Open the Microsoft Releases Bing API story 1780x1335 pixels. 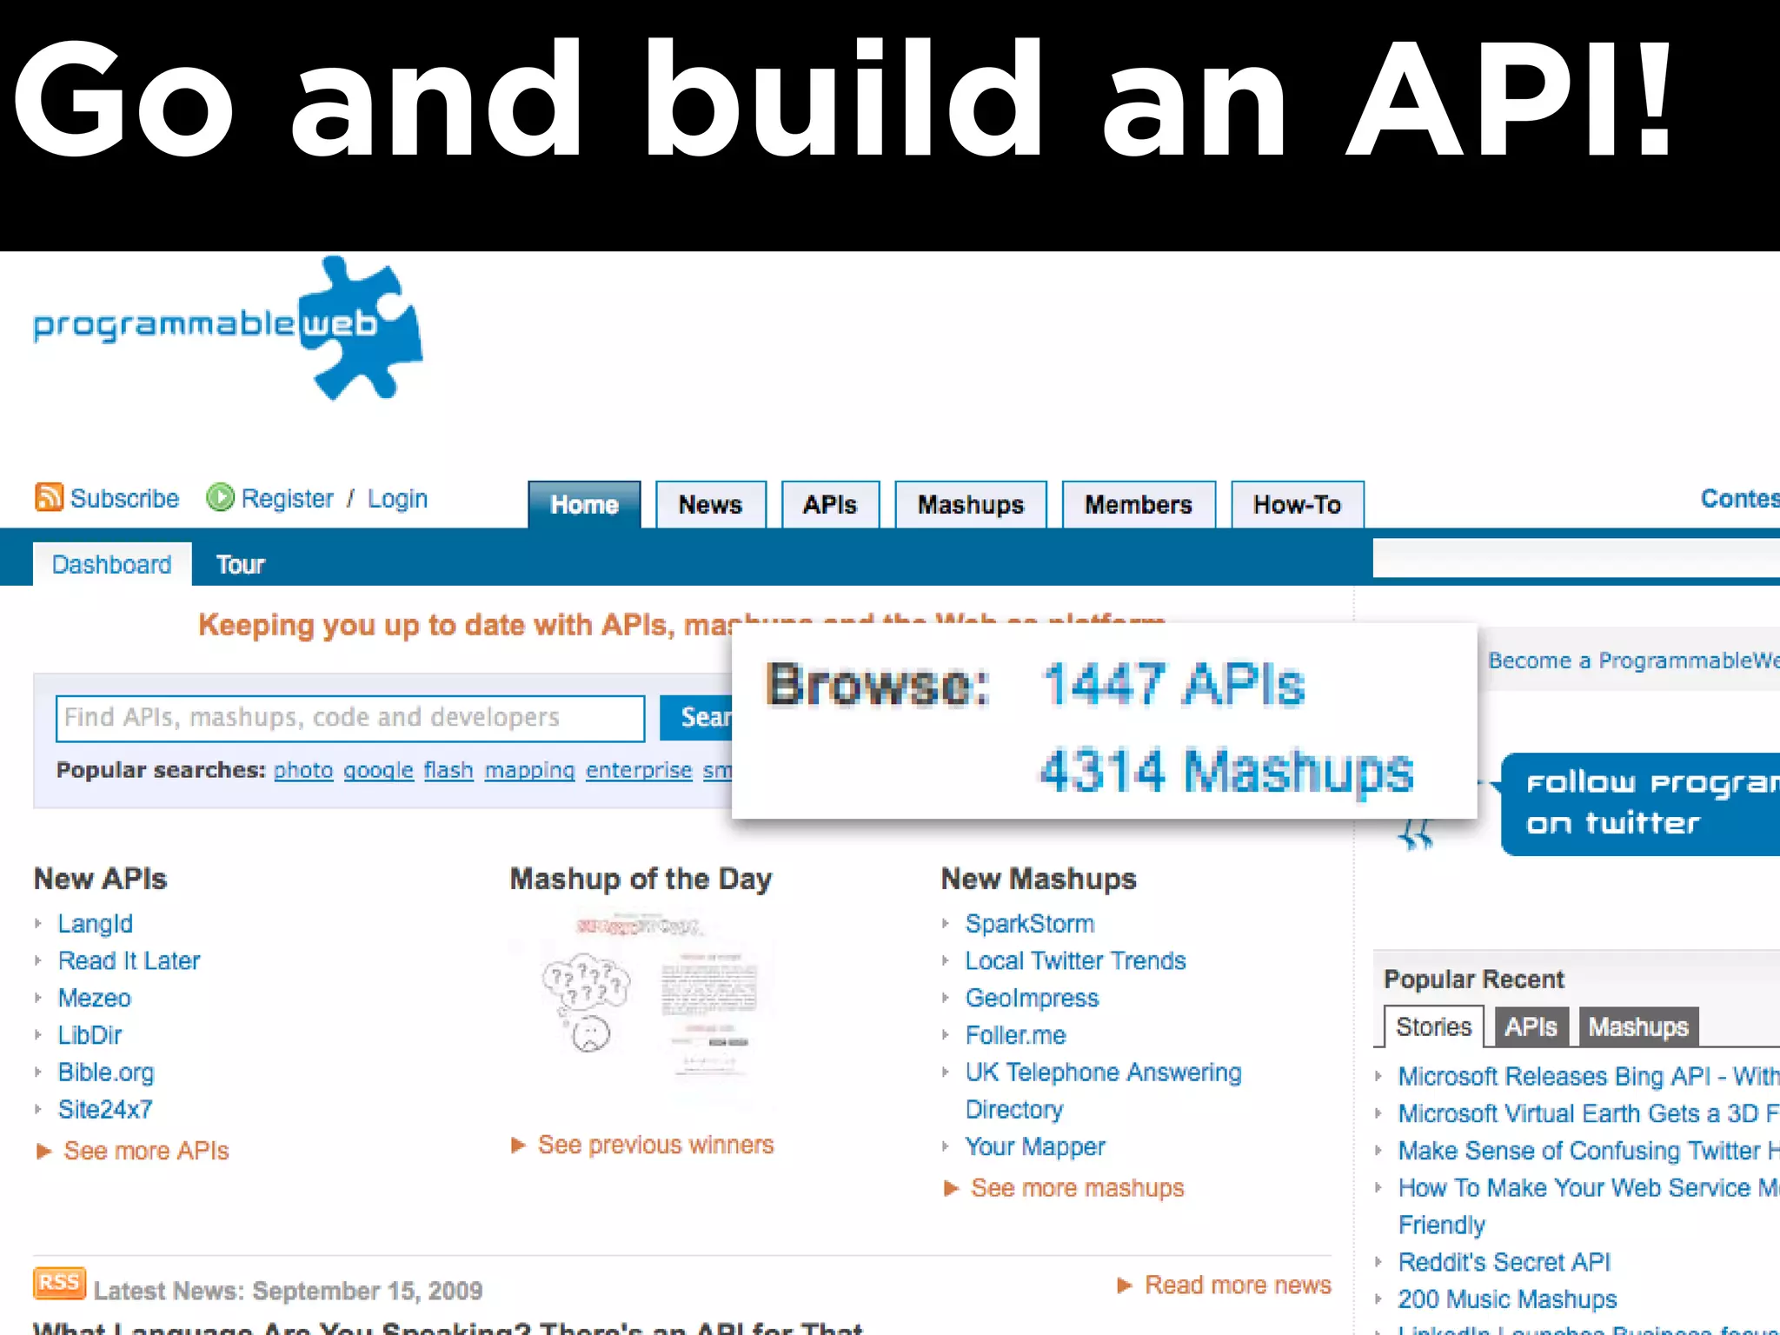point(1589,1076)
